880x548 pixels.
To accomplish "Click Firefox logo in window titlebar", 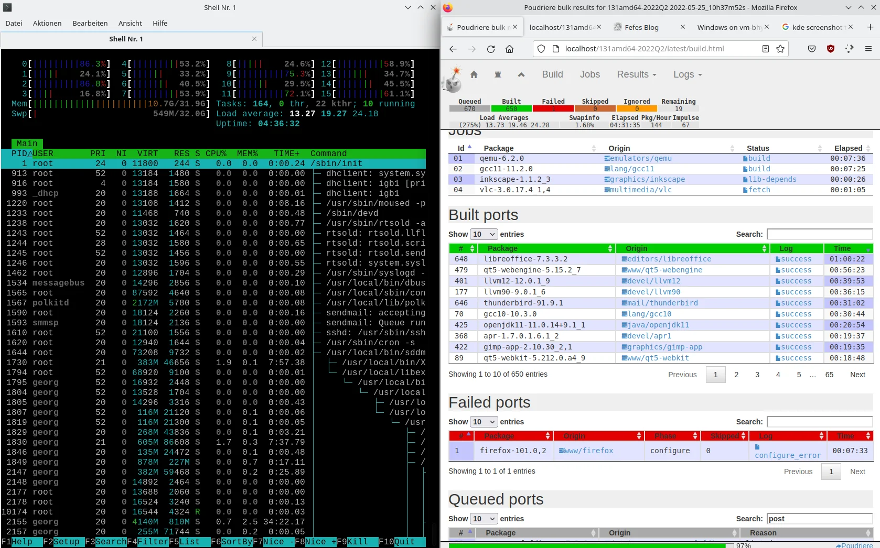I will pyautogui.click(x=447, y=7).
